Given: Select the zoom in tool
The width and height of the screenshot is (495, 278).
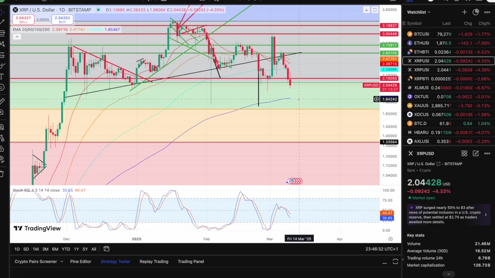Looking at the screenshot, I should coord(2,112).
